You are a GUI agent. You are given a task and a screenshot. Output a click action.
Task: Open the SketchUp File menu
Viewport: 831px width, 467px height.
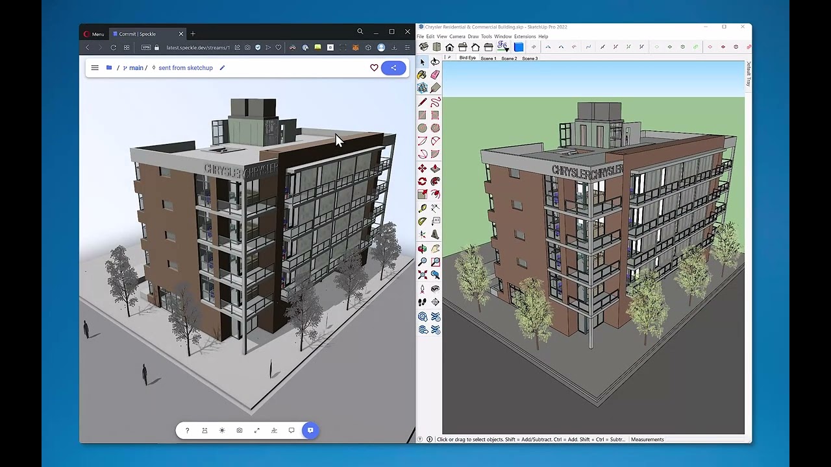pos(420,36)
